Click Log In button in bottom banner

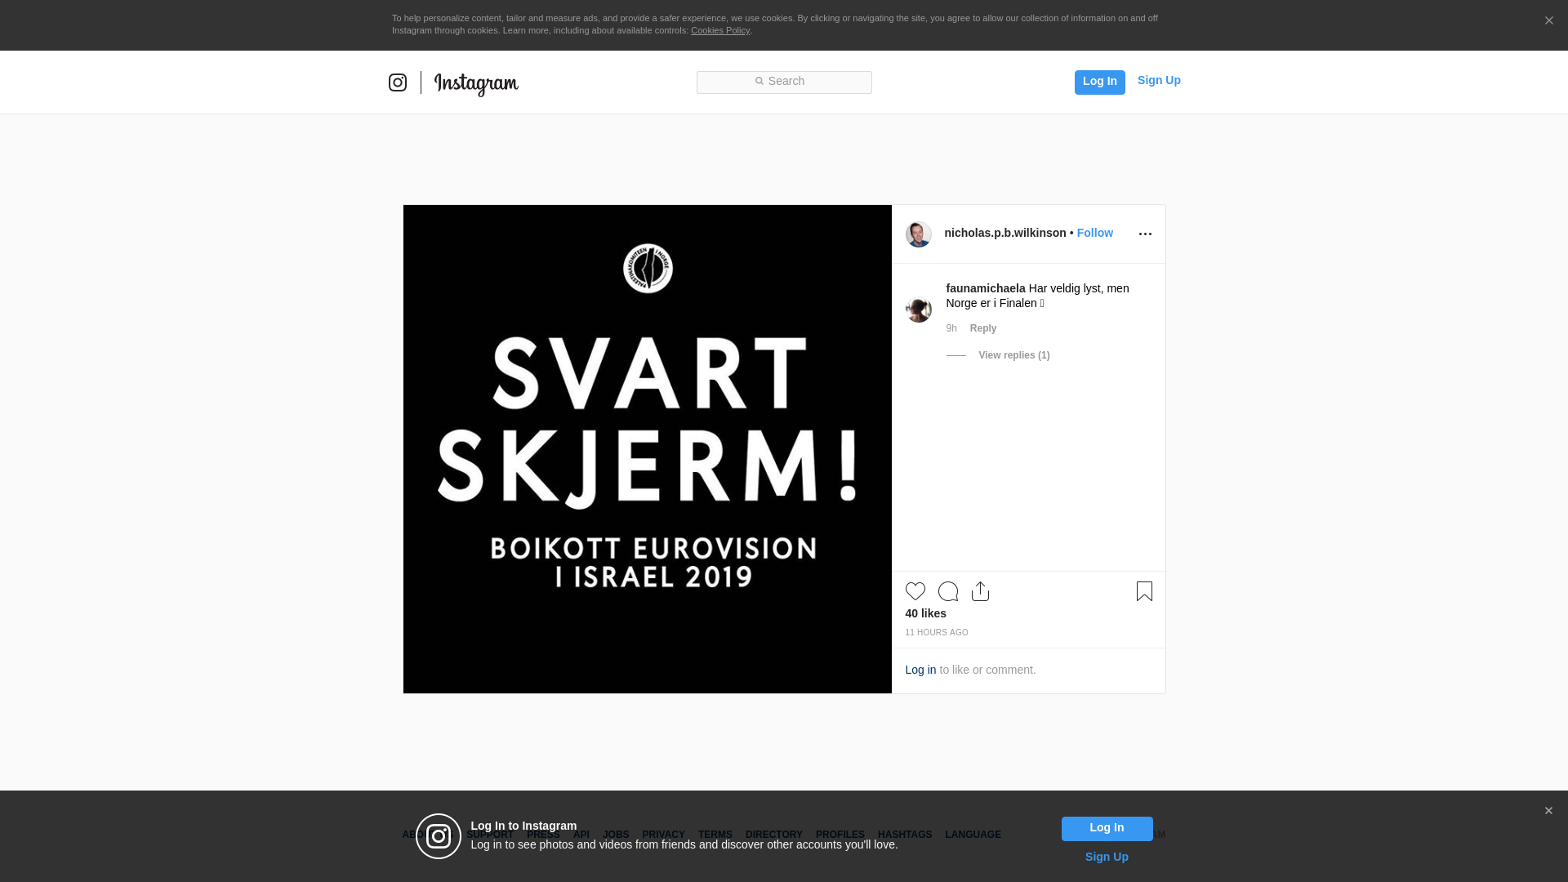(x=1107, y=829)
